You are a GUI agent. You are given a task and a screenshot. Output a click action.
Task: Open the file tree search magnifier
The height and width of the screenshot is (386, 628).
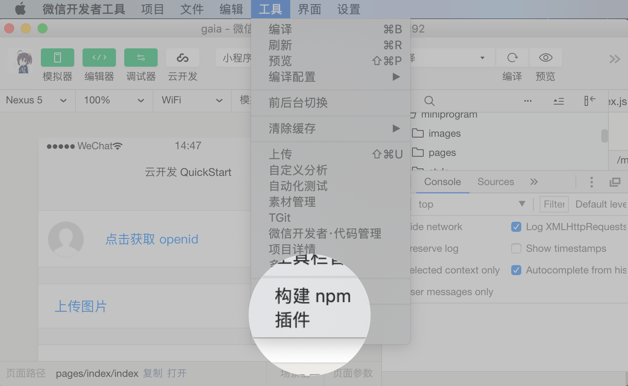point(429,100)
